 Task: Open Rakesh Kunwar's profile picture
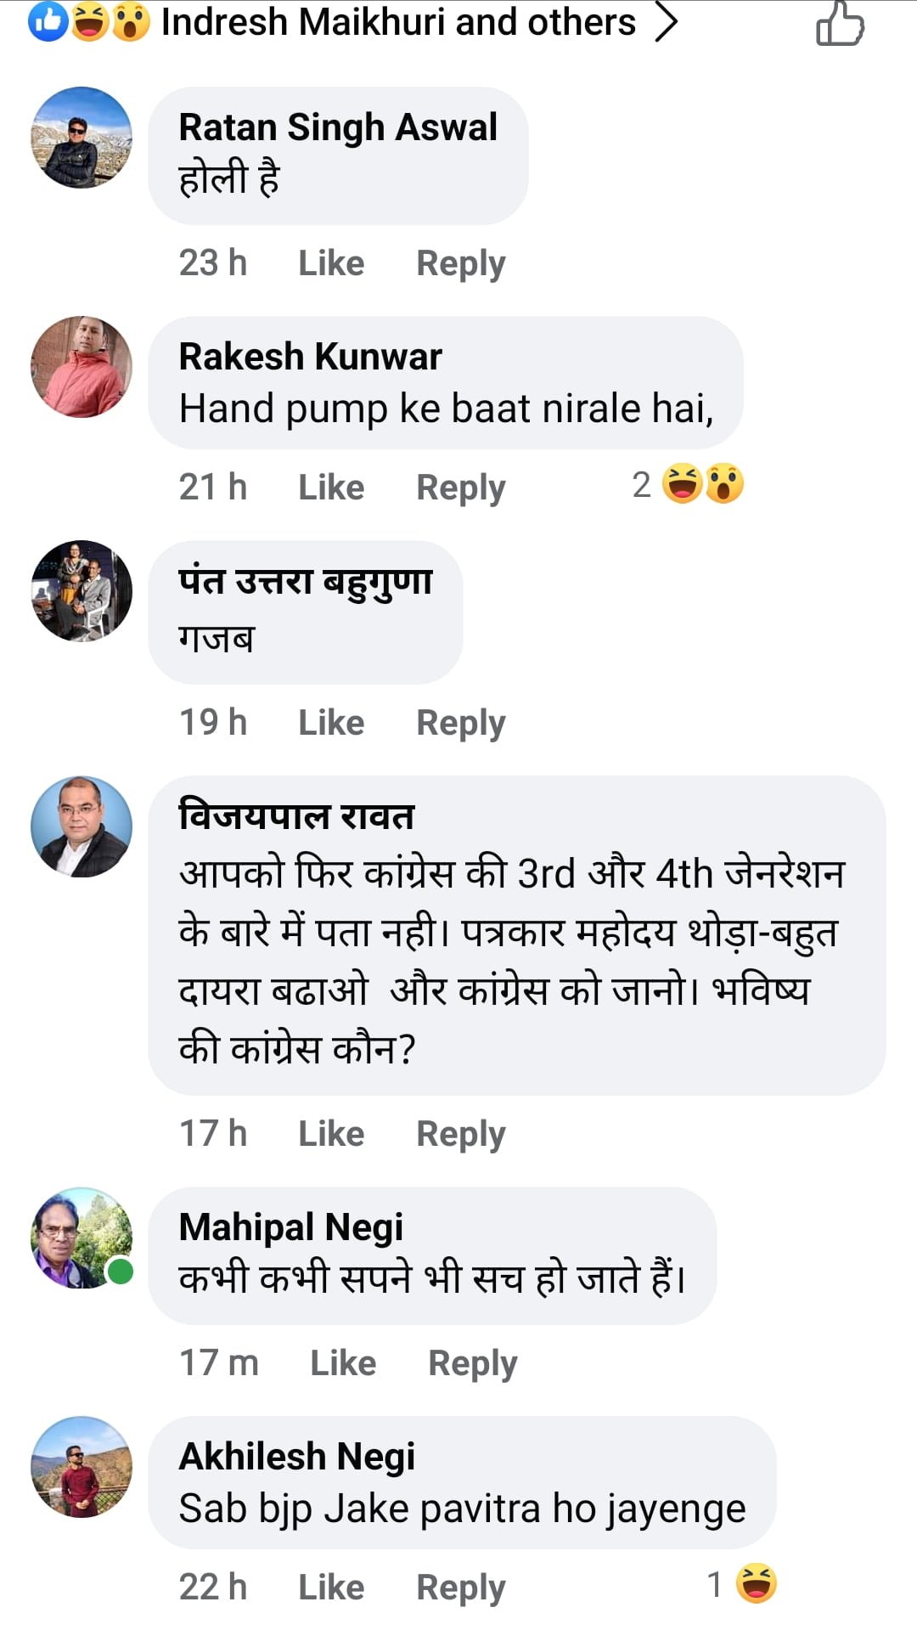(x=82, y=367)
